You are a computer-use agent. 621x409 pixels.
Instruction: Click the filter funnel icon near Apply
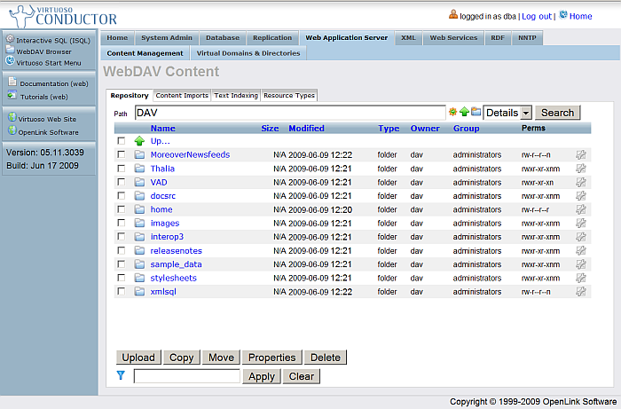pyautogui.click(x=122, y=376)
